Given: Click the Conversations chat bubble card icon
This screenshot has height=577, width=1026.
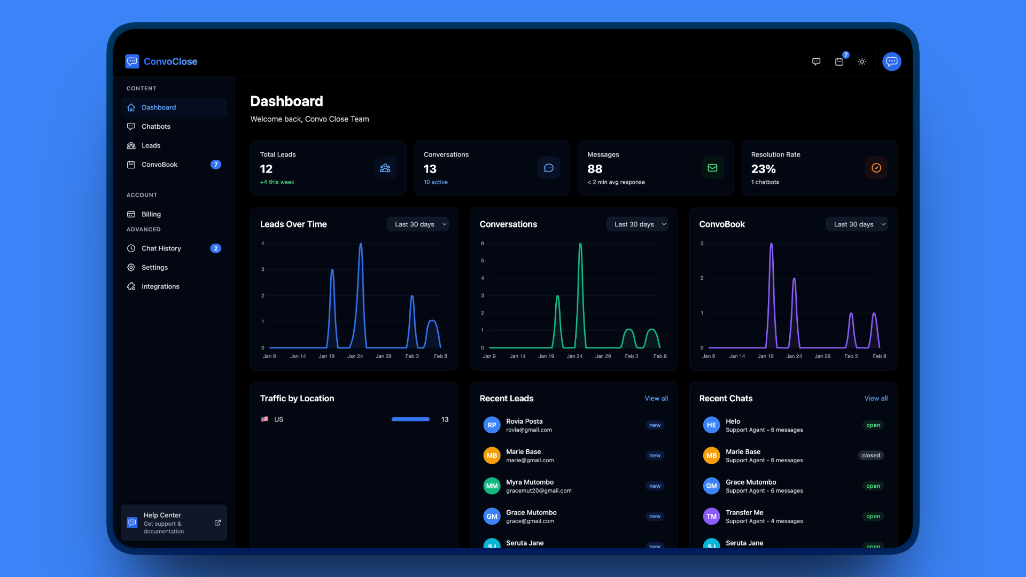Looking at the screenshot, I should coord(548,168).
